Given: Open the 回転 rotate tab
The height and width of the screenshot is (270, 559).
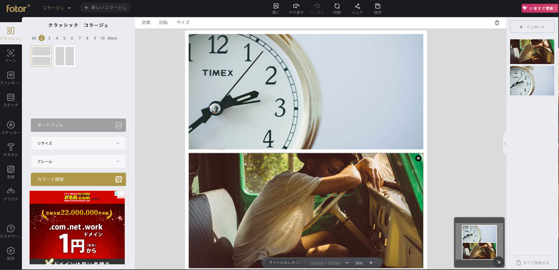Looking at the screenshot, I should click(163, 22).
